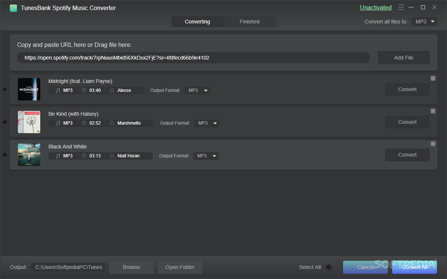447x279 pixels.
Task: Maximize the TunesBank window
Action: [x=423, y=7]
